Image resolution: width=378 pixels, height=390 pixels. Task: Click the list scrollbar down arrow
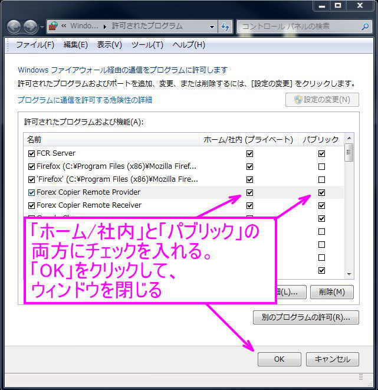pos(349,274)
